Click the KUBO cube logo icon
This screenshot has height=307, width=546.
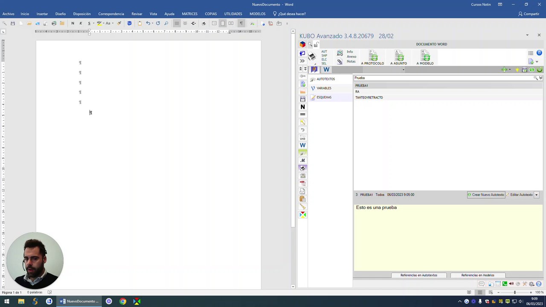click(302, 44)
